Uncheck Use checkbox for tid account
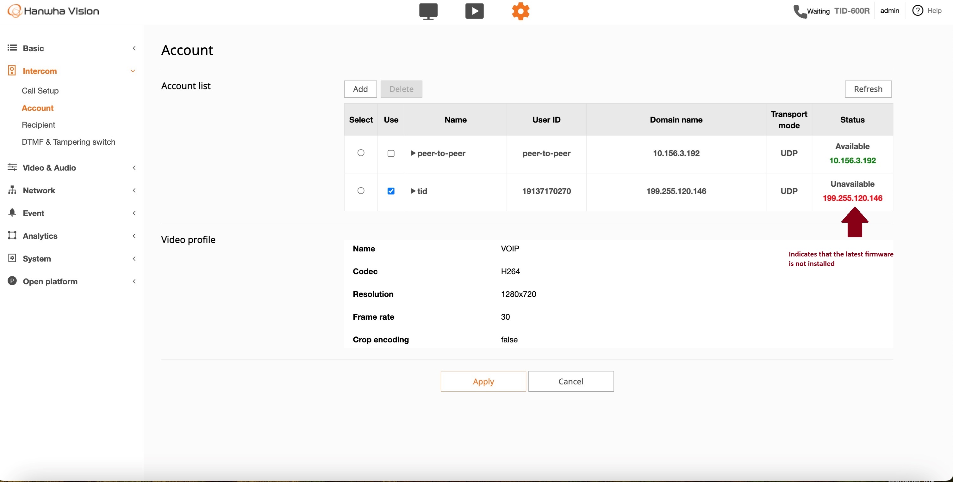953x482 pixels. tap(391, 191)
